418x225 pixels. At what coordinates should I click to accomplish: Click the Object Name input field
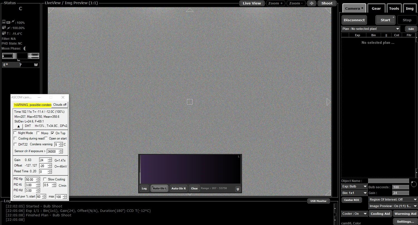click(x=388, y=181)
